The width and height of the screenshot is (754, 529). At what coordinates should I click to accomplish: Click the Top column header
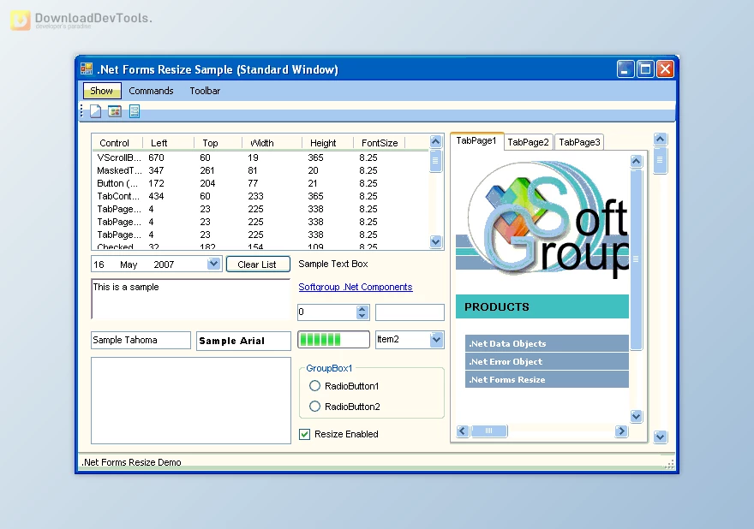pos(218,143)
